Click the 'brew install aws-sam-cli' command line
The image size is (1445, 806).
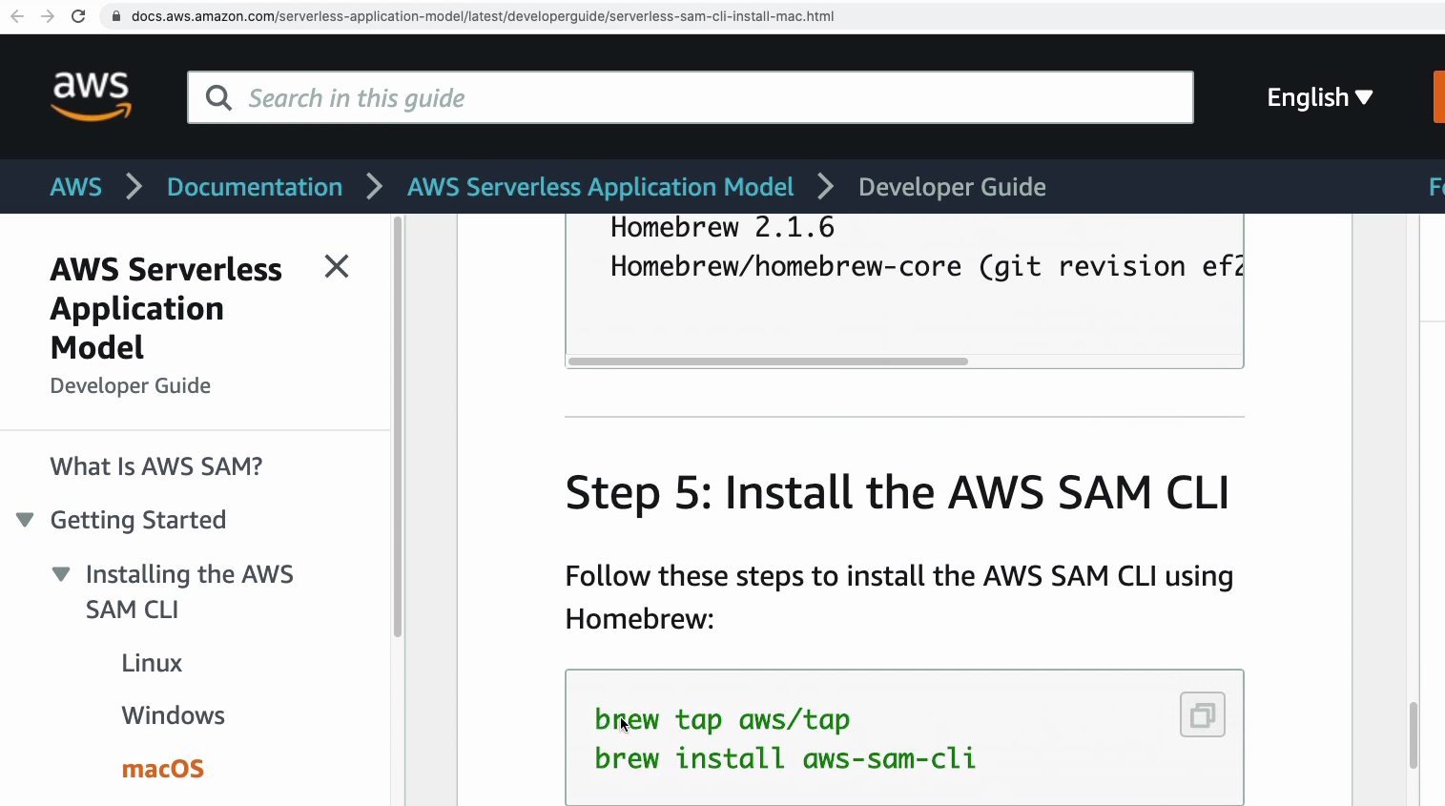pyautogui.click(x=785, y=758)
